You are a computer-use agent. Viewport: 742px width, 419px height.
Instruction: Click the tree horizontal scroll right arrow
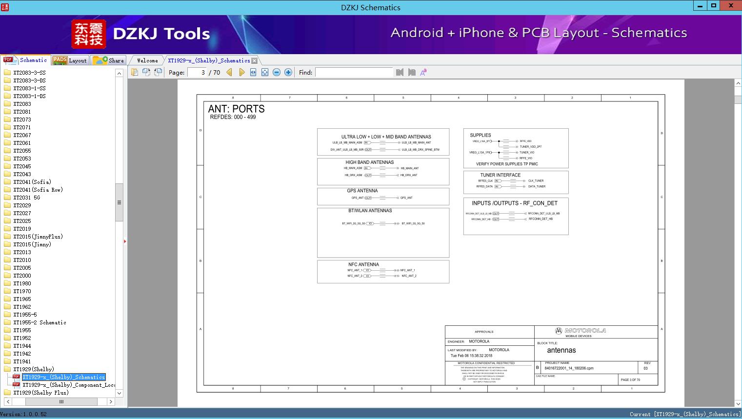[x=111, y=401]
